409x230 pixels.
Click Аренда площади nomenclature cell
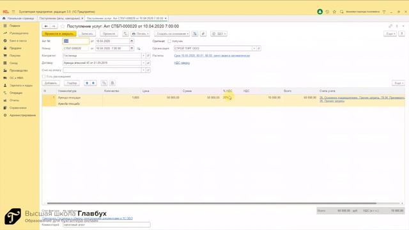pyautogui.click(x=69, y=98)
